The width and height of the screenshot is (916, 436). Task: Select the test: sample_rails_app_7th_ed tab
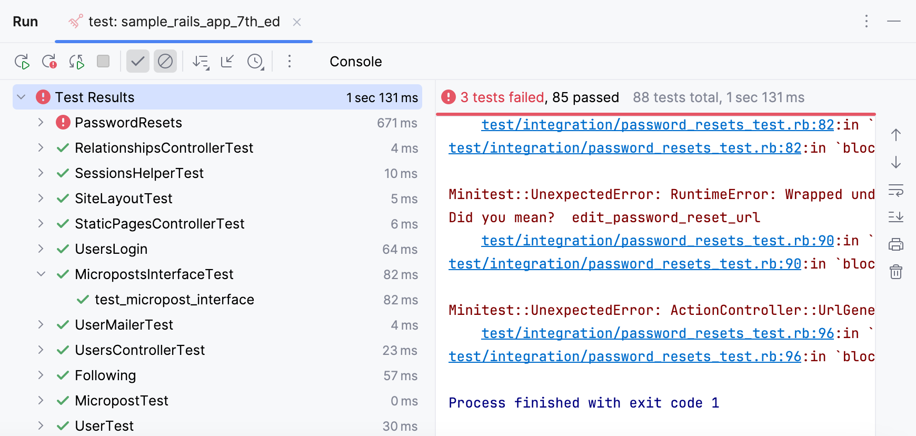tap(184, 22)
